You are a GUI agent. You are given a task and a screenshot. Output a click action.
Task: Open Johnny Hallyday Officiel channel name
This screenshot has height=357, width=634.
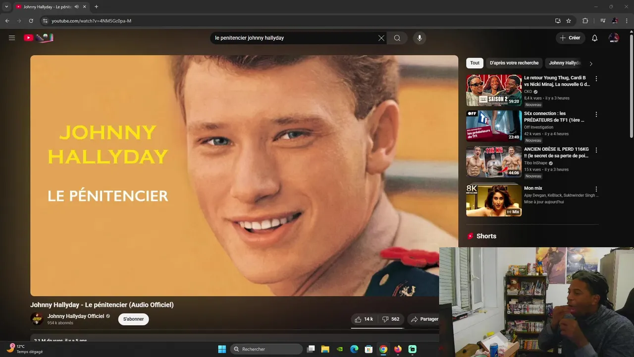(x=76, y=316)
